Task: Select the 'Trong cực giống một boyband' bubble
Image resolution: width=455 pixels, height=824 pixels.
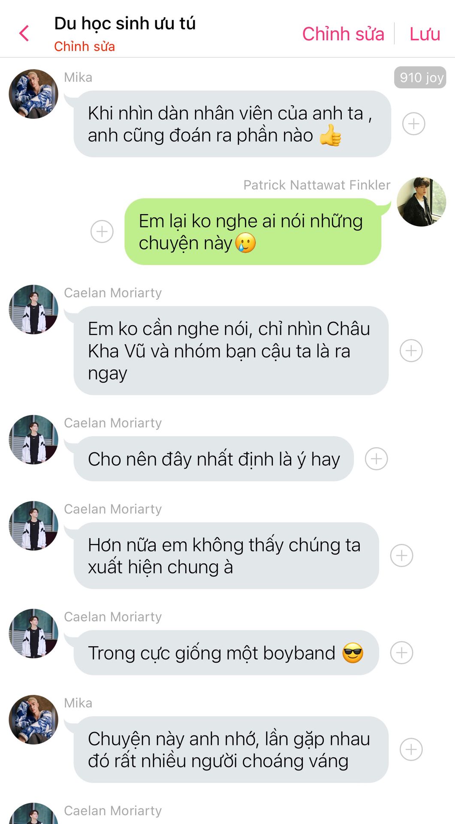Action: pos(226,653)
